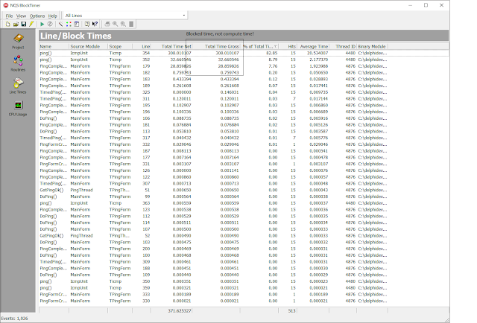Open the CPU Usage sidebar view

point(18,109)
